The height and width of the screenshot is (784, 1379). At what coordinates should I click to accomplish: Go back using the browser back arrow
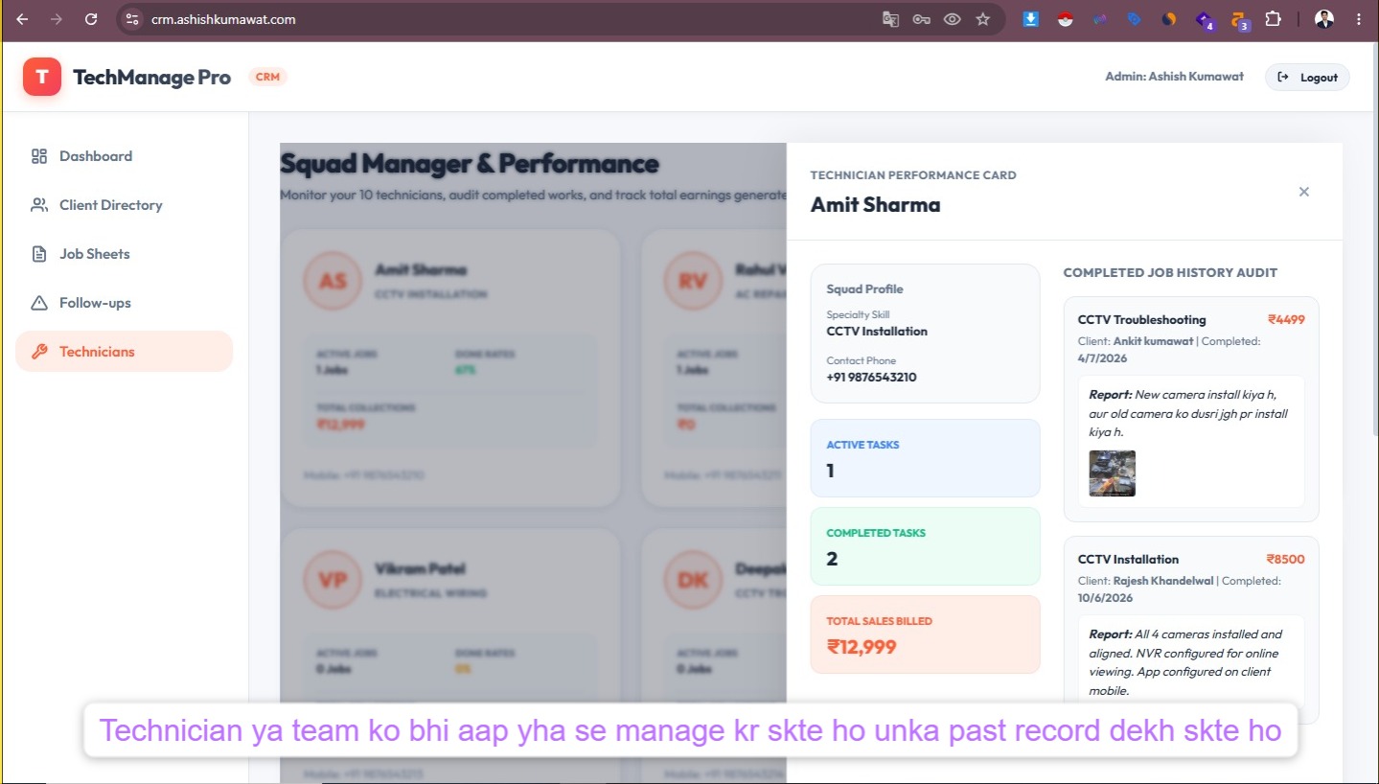pos(22,19)
